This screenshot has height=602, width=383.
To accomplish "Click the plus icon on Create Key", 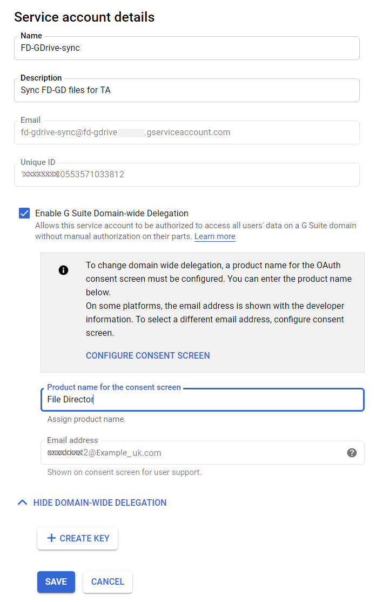I will pyautogui.click(x=51, y=538).
